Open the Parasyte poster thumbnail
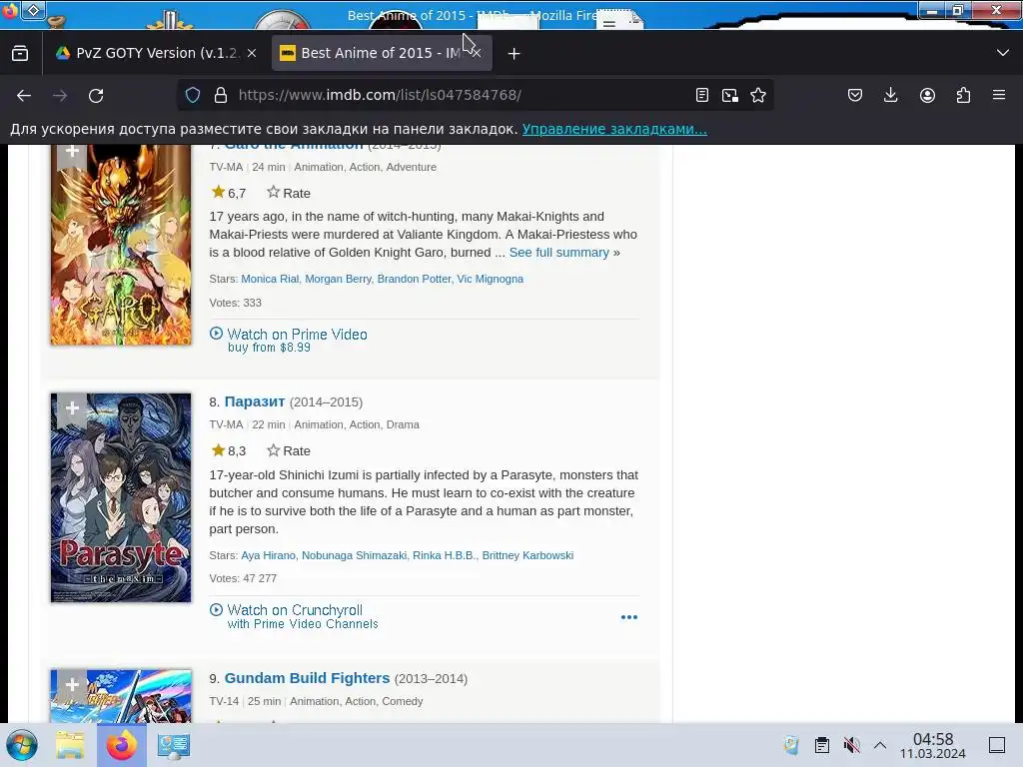This screenshot has height=767, width=1023. point(121,497)
